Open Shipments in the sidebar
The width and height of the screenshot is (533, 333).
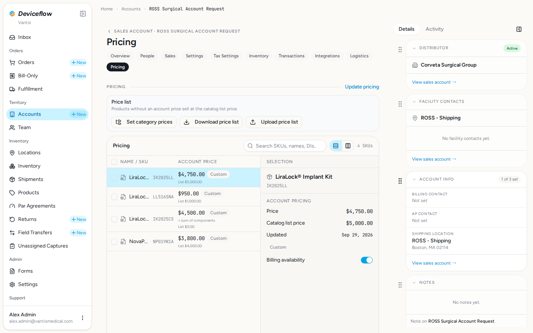(47, 179)
